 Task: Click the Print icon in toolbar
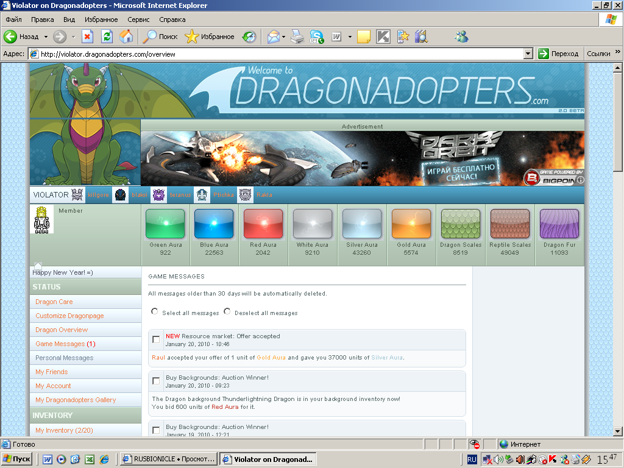(297, 37)
